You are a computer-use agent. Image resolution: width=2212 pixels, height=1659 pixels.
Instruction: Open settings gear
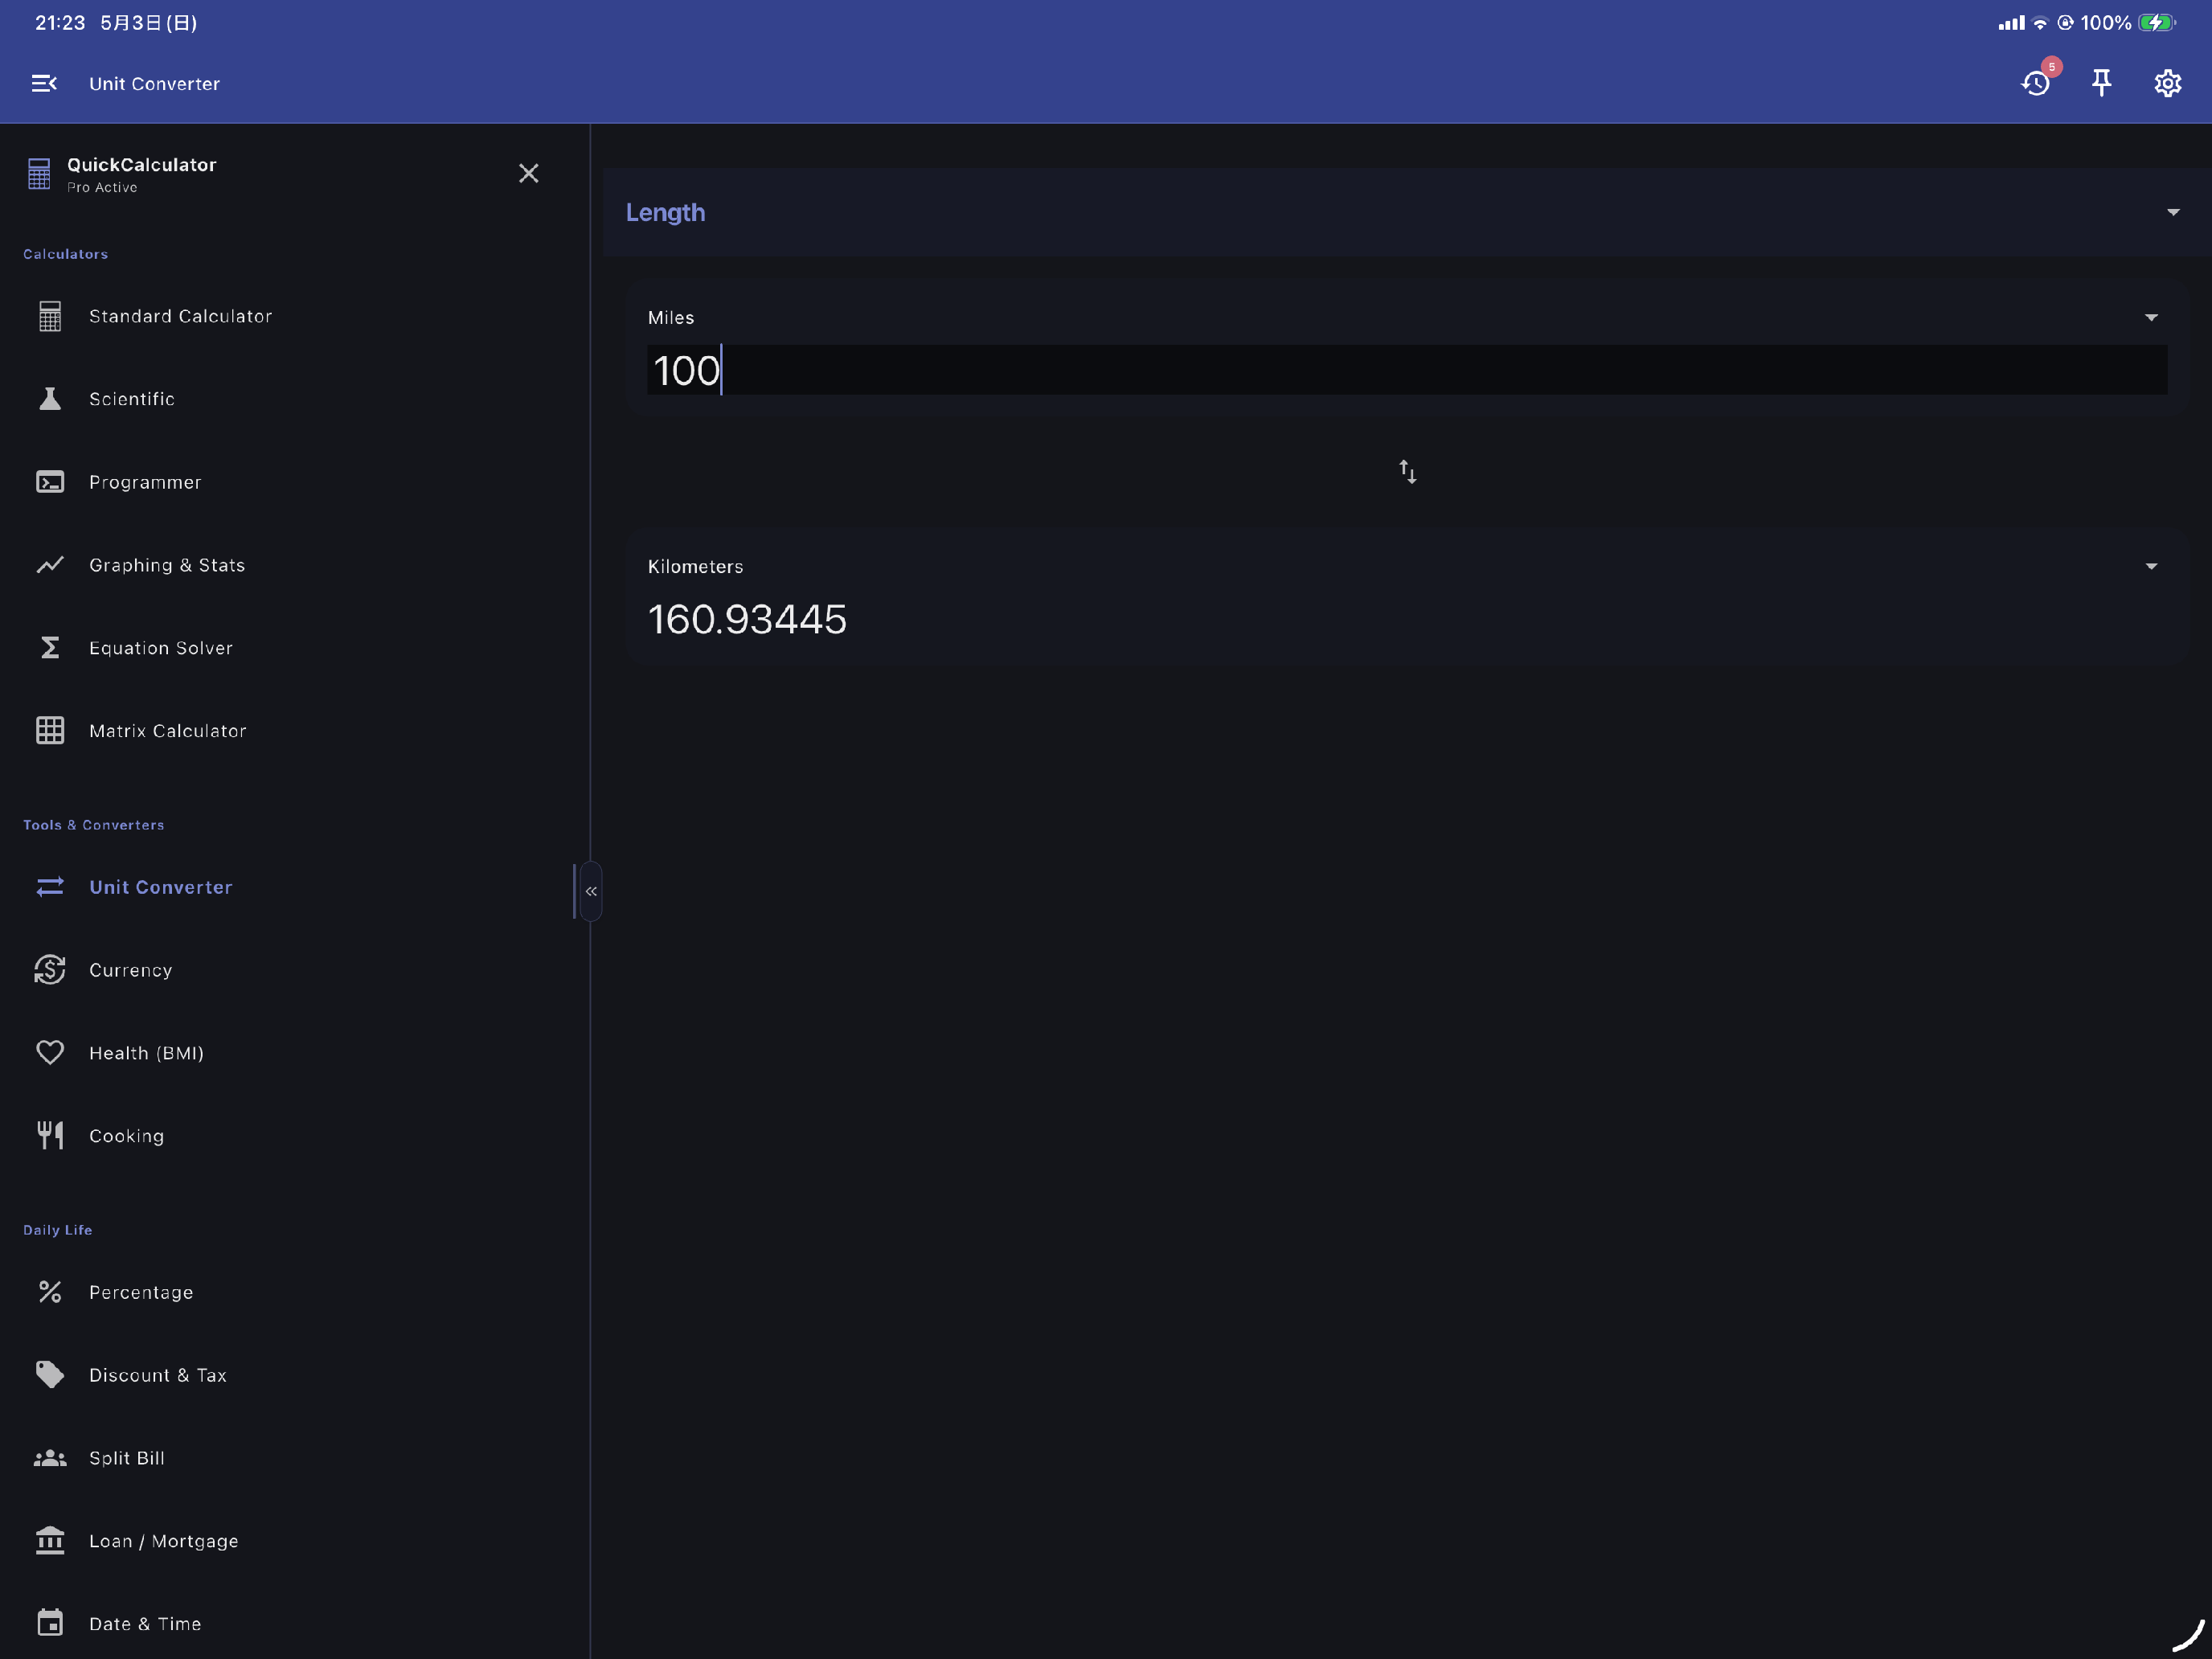click(x=2167, y=83)
